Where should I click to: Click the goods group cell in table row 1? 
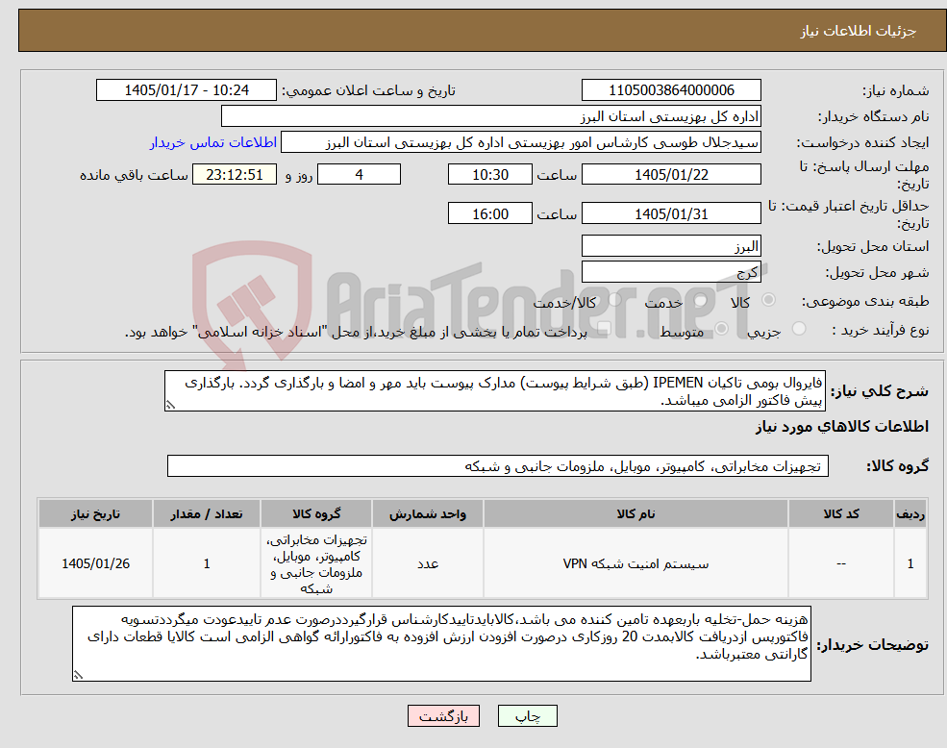[316, 563]
